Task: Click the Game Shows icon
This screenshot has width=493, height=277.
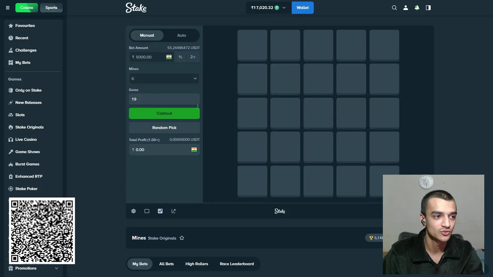Action: coord(11,152)
